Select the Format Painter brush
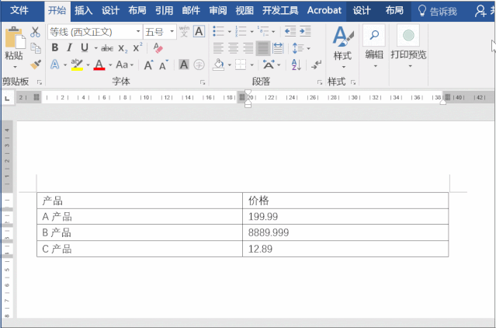The height and width of the screenshot is (328, 496). pyautogui.click(x=36, y=65)
